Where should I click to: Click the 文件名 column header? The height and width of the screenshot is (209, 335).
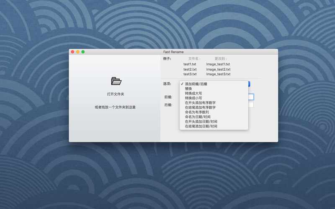(194, 59)
